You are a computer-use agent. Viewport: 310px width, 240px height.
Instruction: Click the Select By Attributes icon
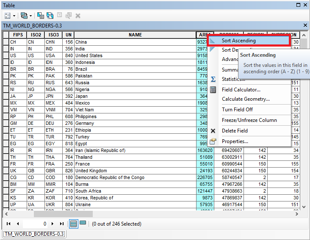coord(40,15)
